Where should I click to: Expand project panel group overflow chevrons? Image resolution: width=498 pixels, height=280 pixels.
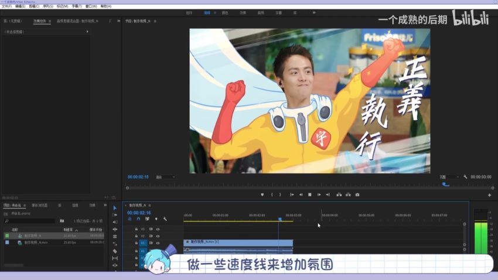pos(105,206)
